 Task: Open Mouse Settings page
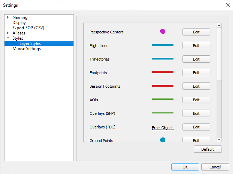tap(26, 49)
